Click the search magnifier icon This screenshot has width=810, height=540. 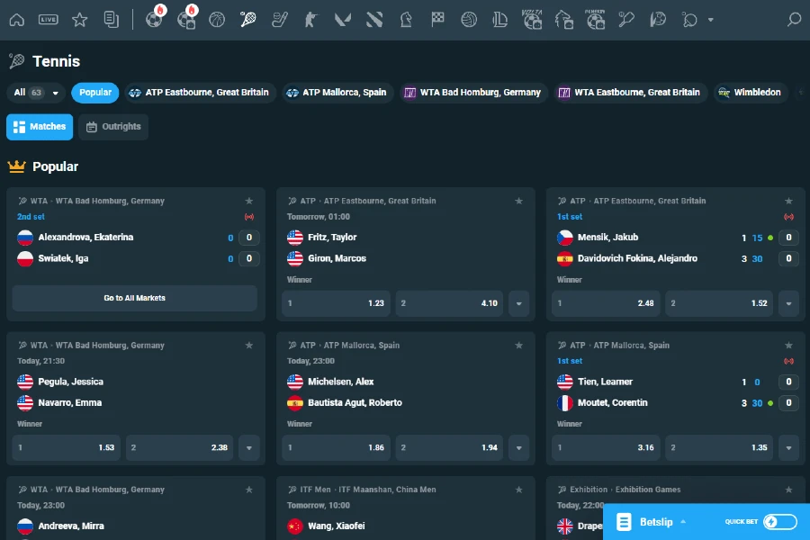coord(796,18)
